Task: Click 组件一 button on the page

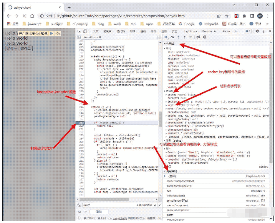Action: 12,49
